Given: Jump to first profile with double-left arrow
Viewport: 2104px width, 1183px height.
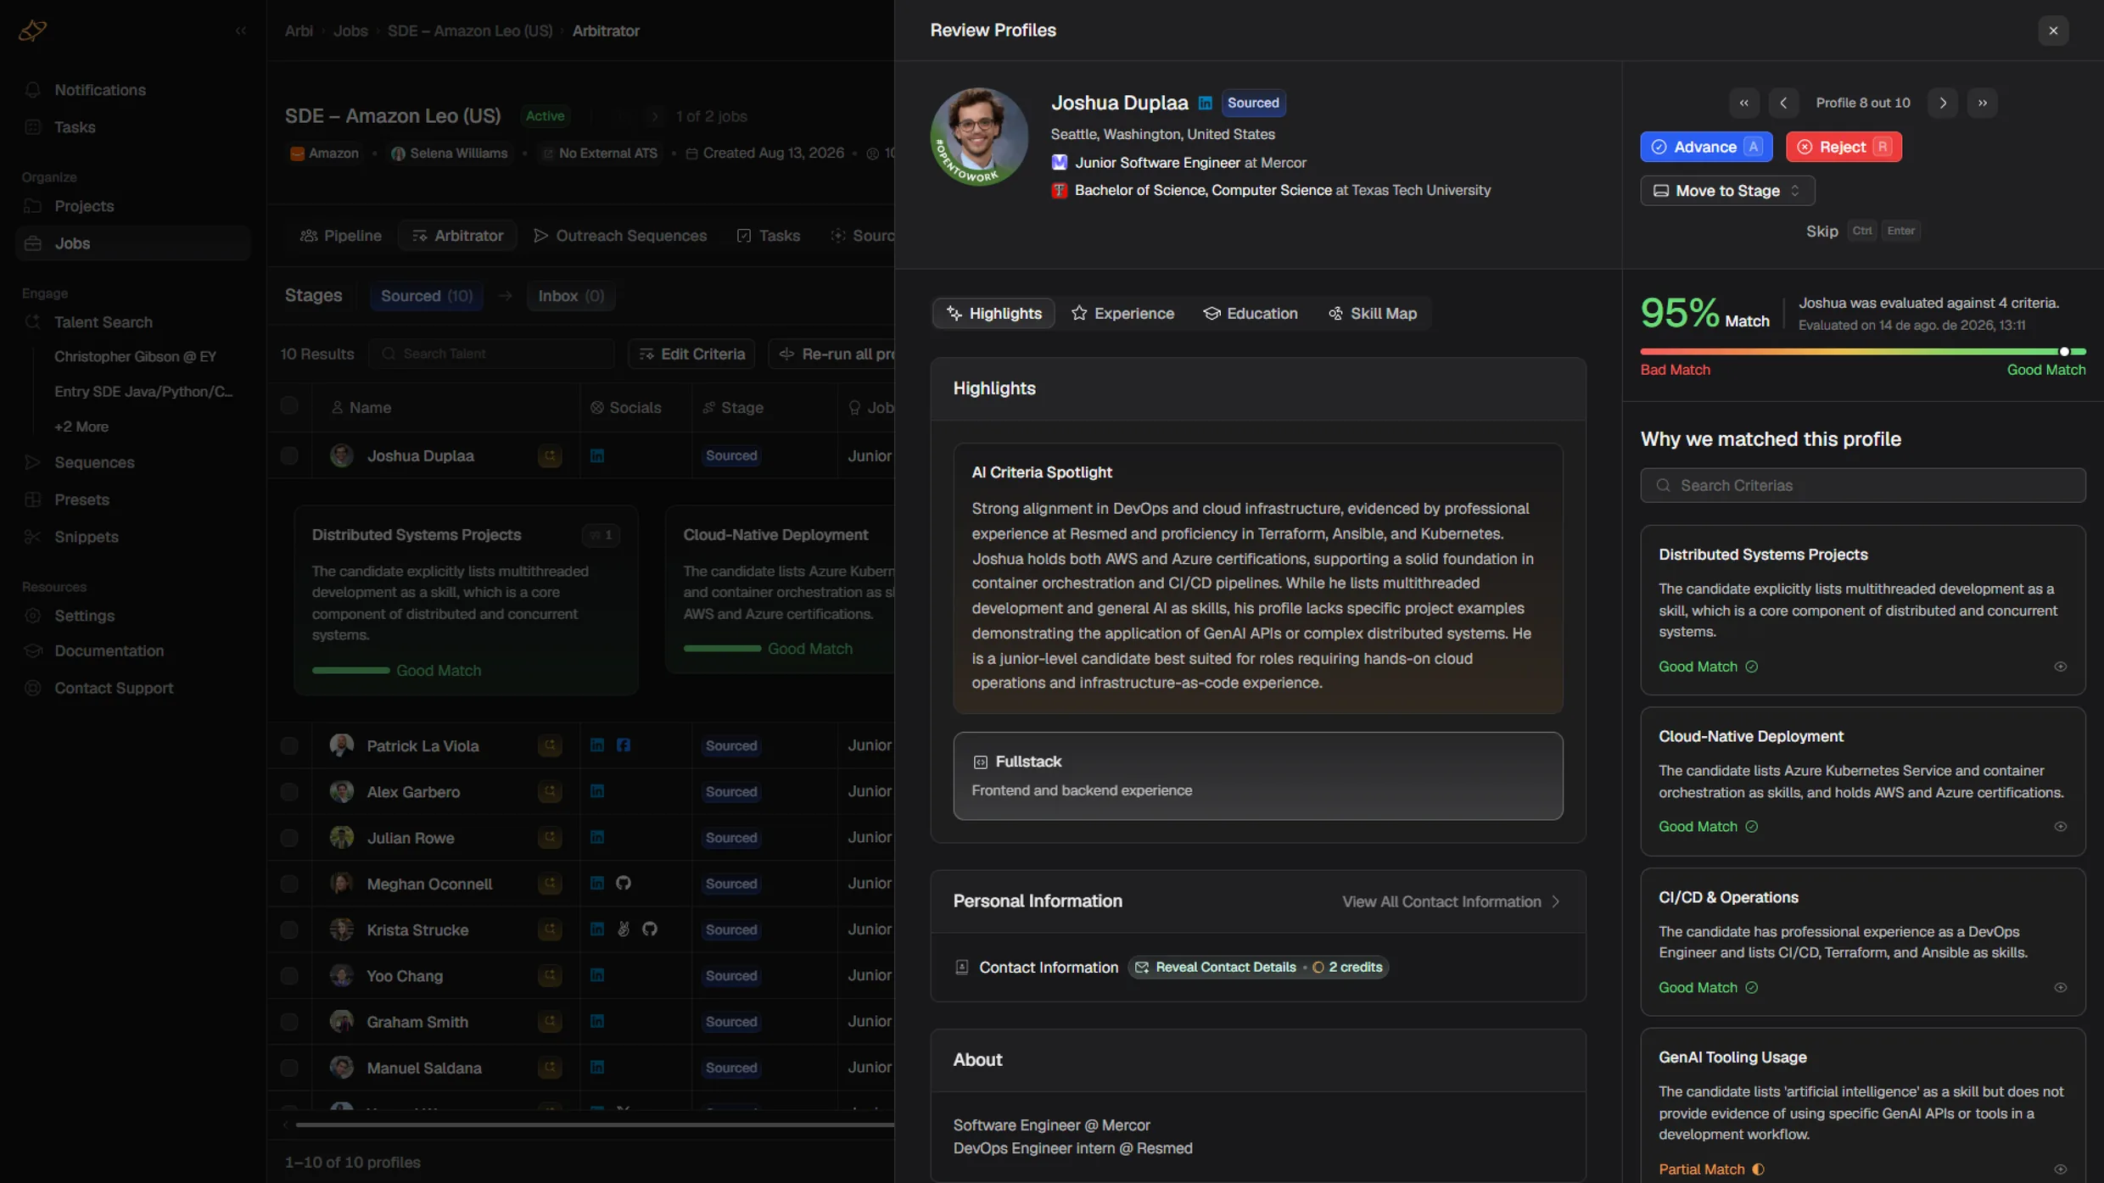Looking at the screenshot, I should 1743,103.
